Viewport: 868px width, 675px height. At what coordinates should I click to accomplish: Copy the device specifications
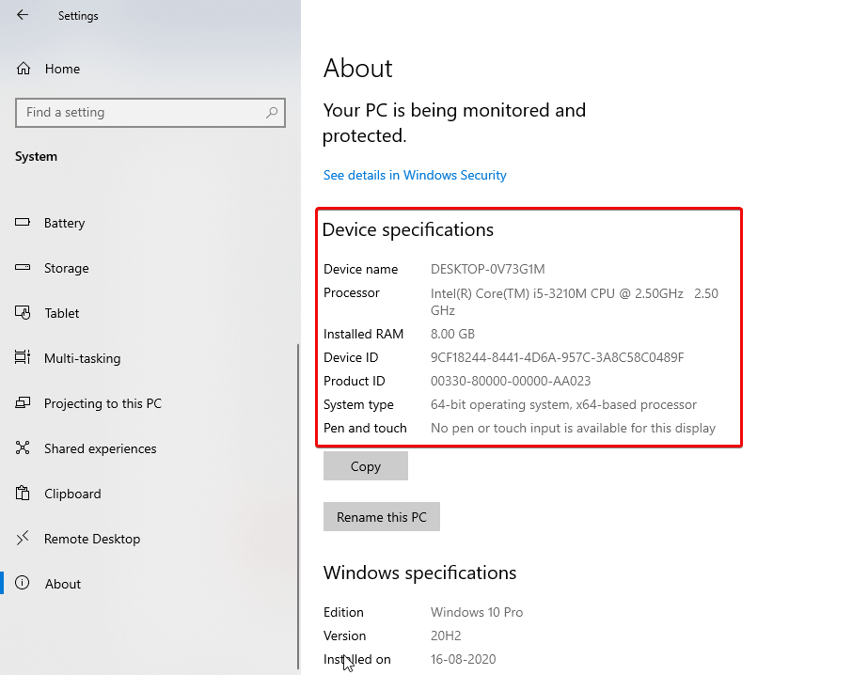(365, 465)
